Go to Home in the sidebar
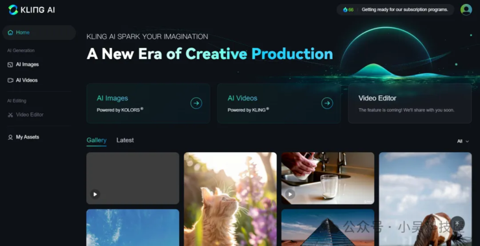Screen dimensions: 480x246 click(x=39, y=32)
